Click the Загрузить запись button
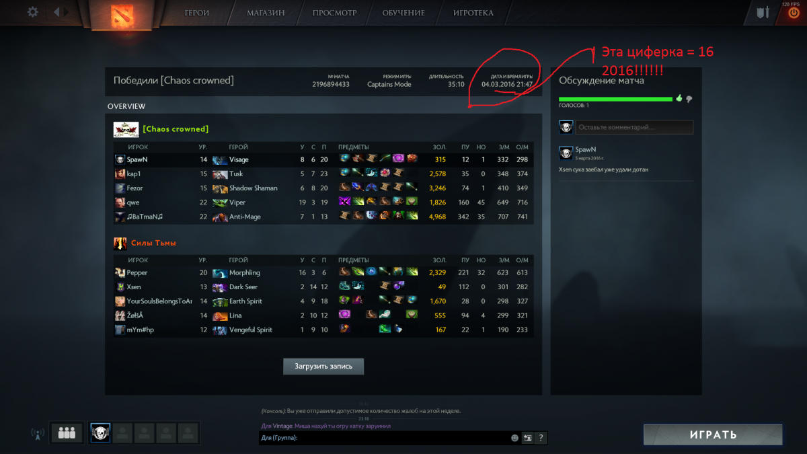 tap(323, 366)
